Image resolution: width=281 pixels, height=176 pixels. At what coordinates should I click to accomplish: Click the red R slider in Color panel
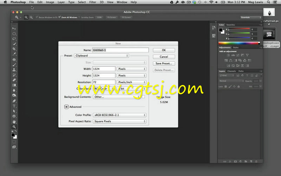click(239, 29)
